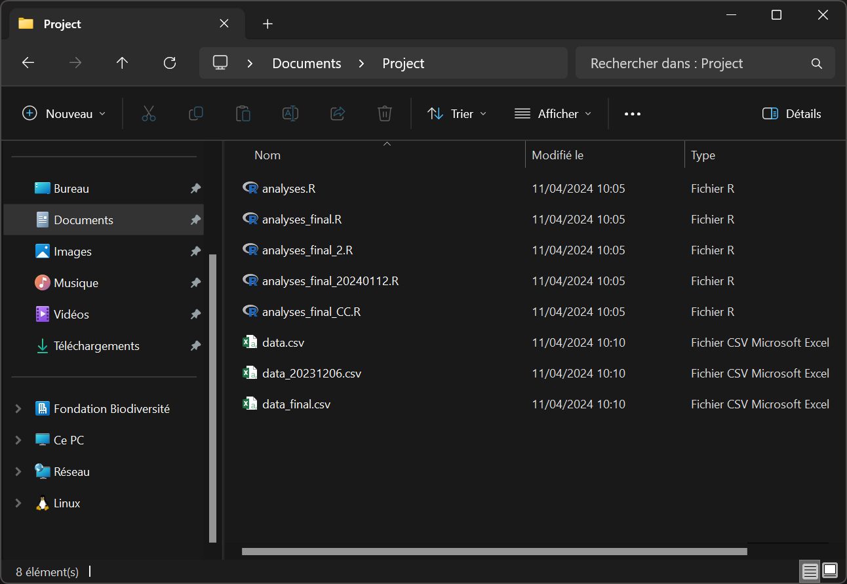
Task: Expand the Ce PC tree node
Action: pos(18,440)
